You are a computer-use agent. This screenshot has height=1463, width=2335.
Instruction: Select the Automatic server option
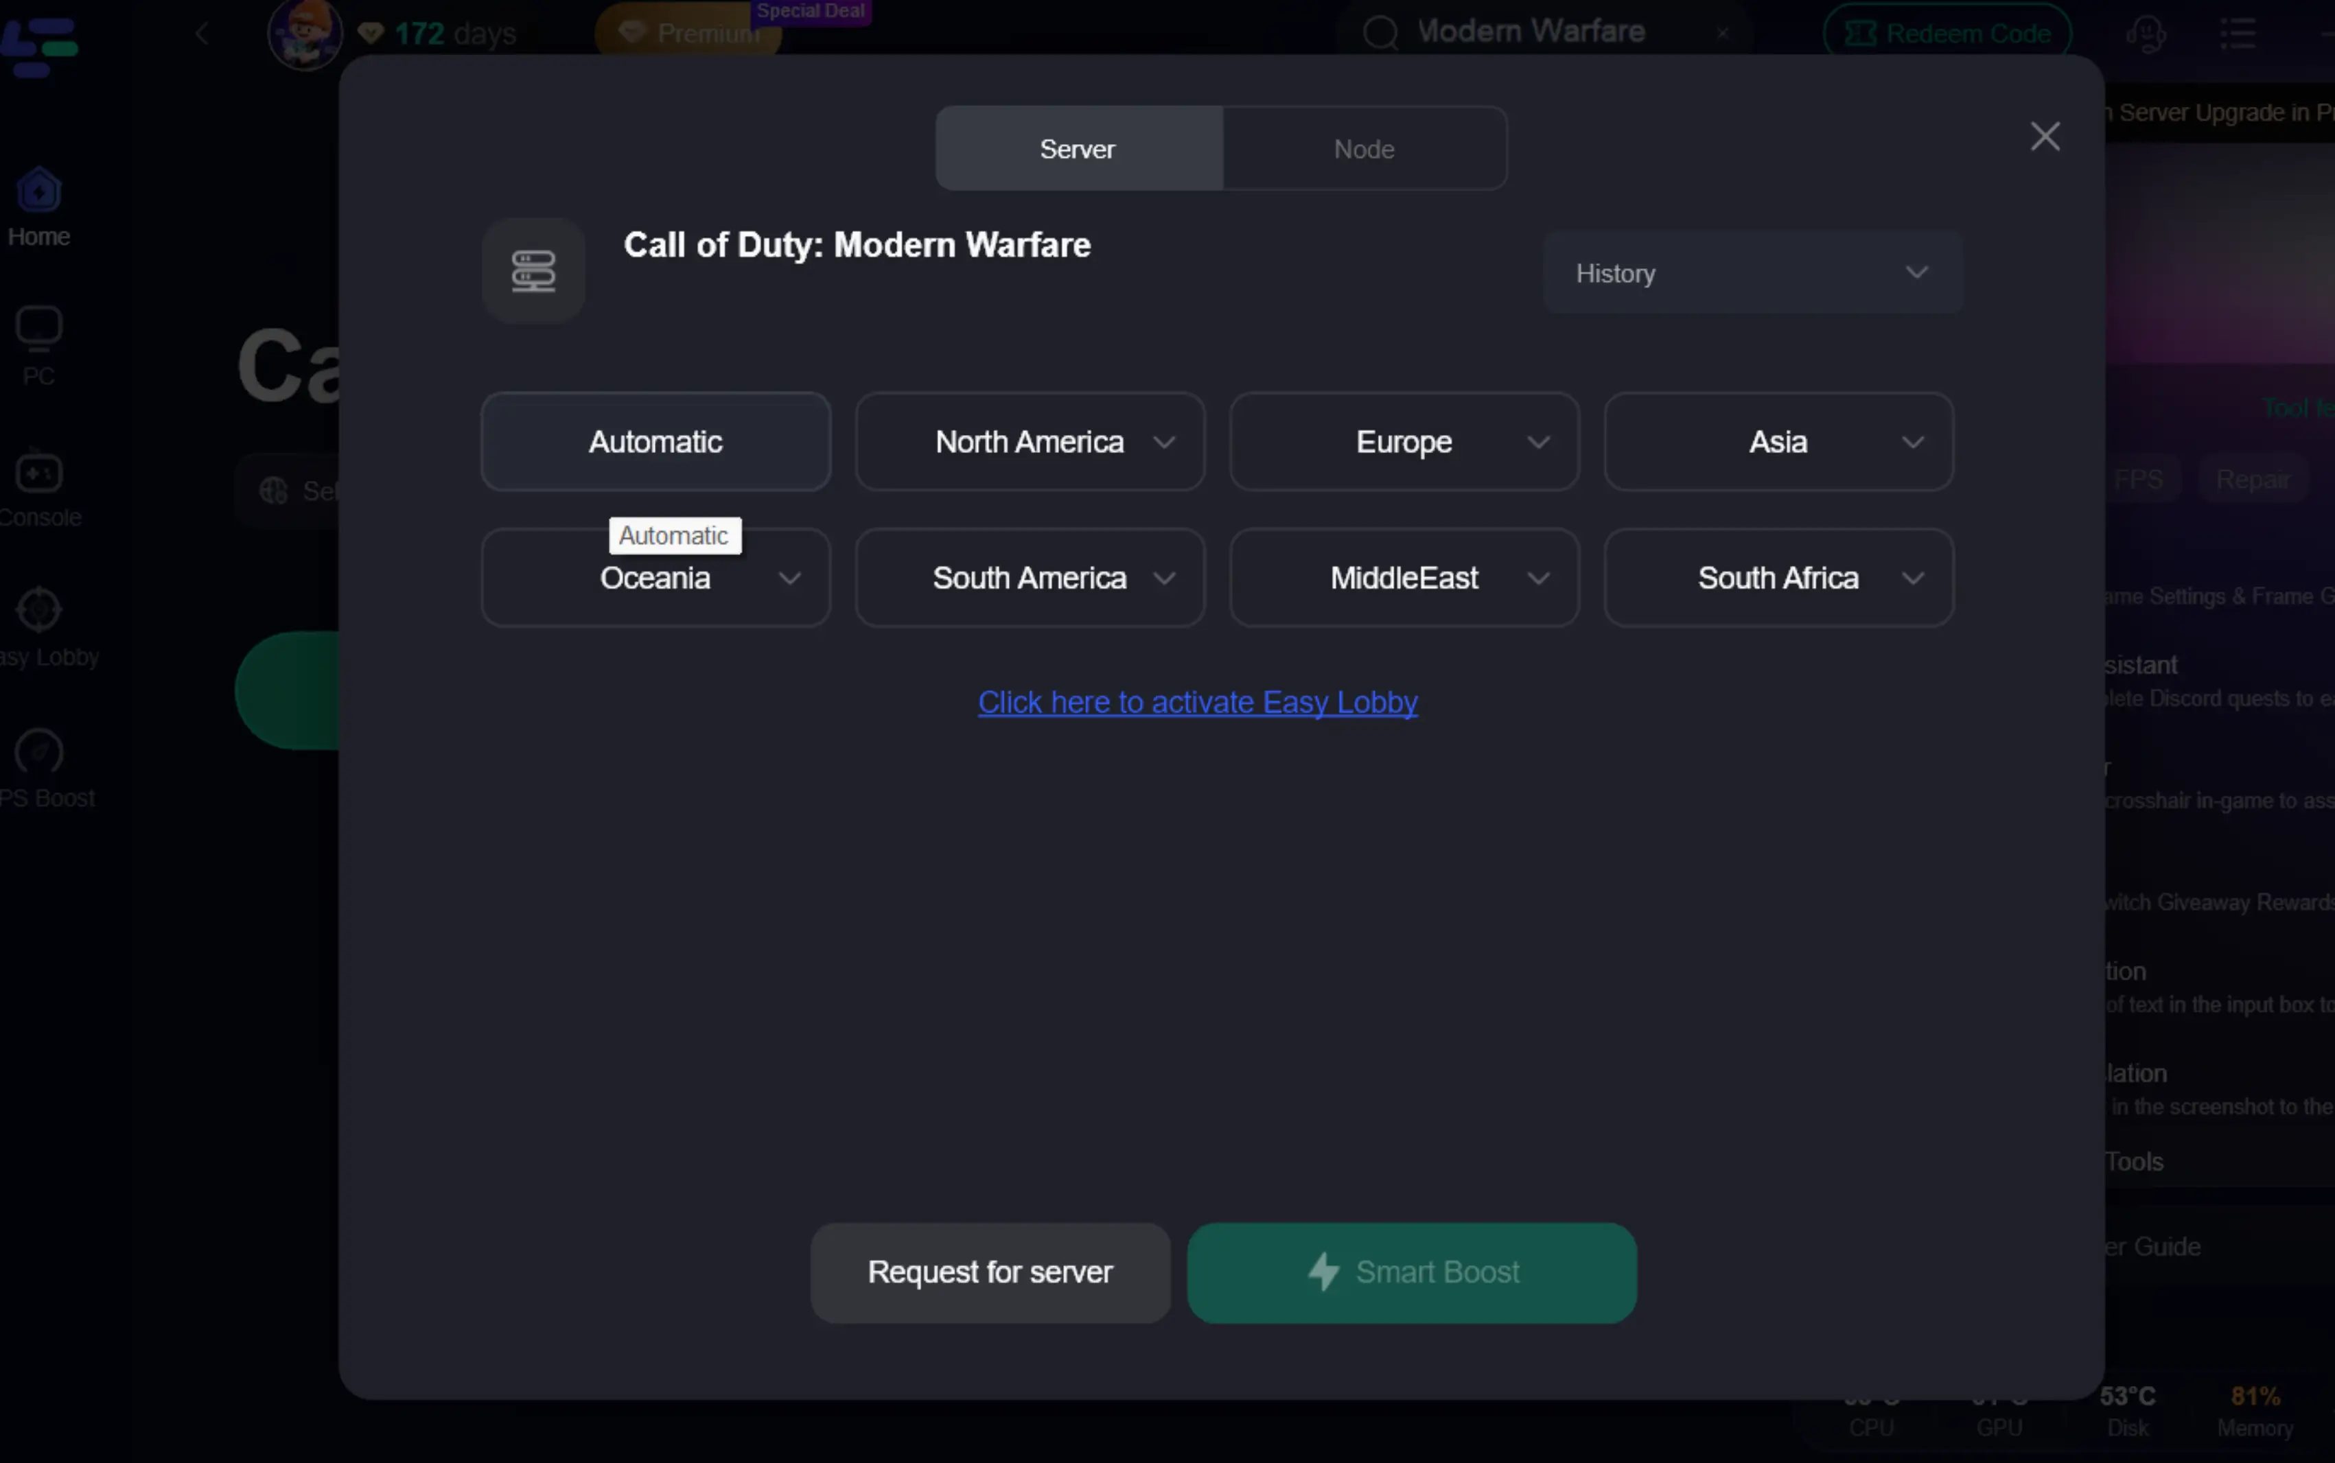(655, 442)
